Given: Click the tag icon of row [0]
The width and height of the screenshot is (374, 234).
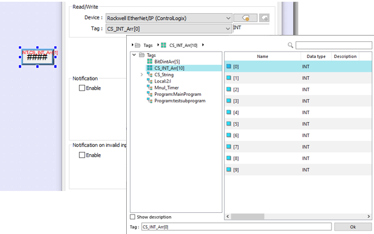Looking at the screenshot, I should click(229, 67).
